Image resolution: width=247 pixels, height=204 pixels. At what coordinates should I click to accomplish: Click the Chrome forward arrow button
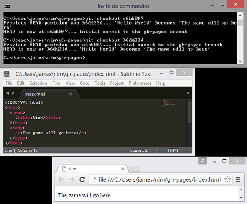pyautogui.click(x=72, y=179)
